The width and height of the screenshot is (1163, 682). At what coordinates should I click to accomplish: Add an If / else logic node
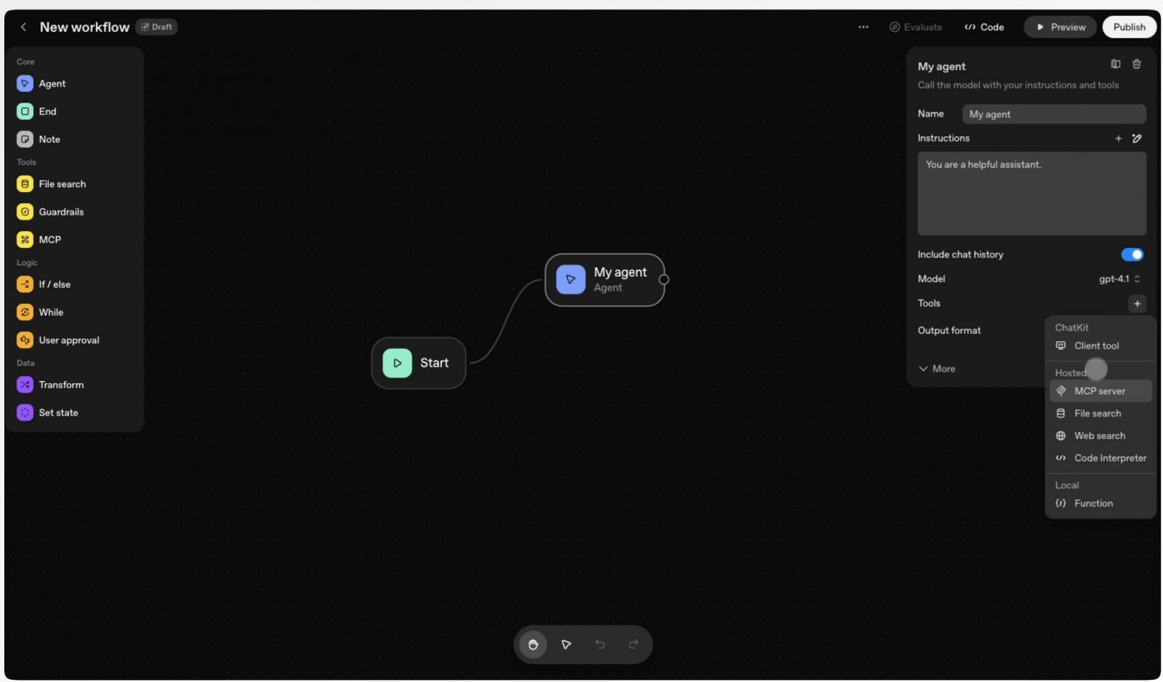54,284
